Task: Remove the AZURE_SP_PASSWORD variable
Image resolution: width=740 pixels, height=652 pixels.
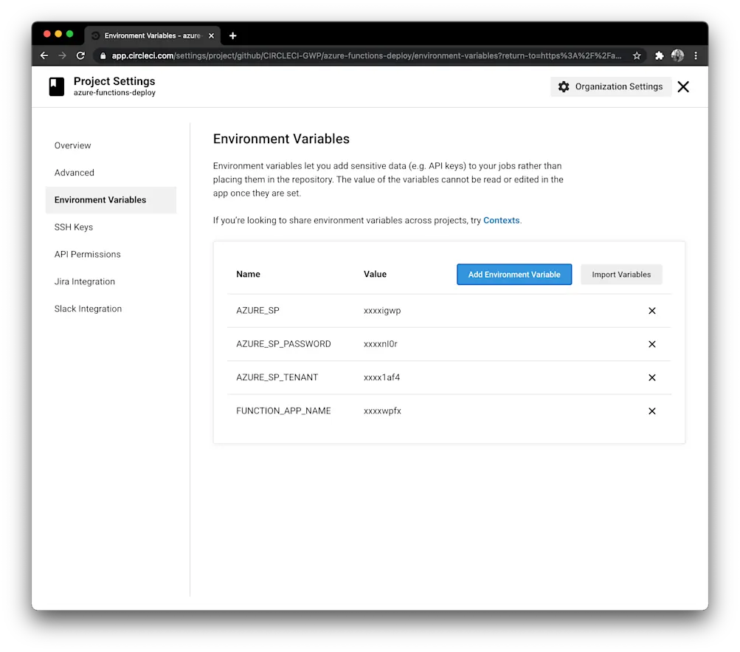Action: [x=651, y=344]
